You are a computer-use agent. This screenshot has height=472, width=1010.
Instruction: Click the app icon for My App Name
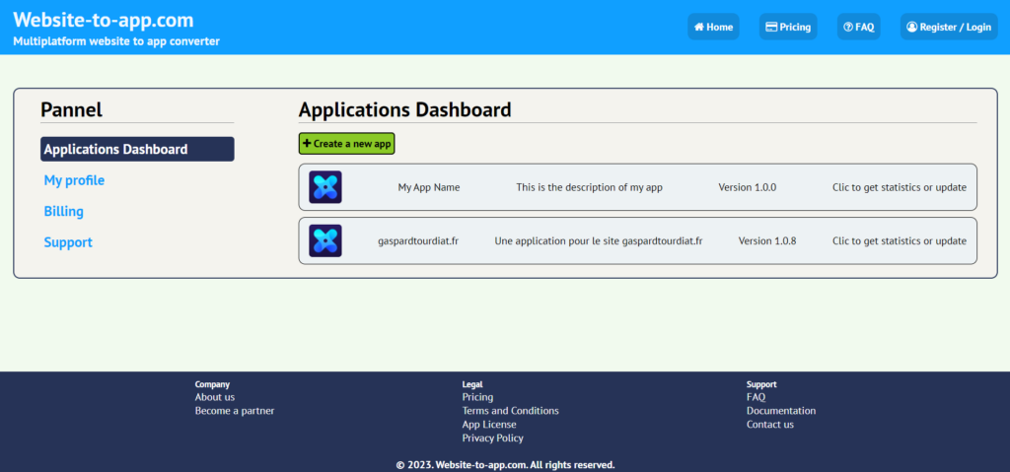coord(325,187)
